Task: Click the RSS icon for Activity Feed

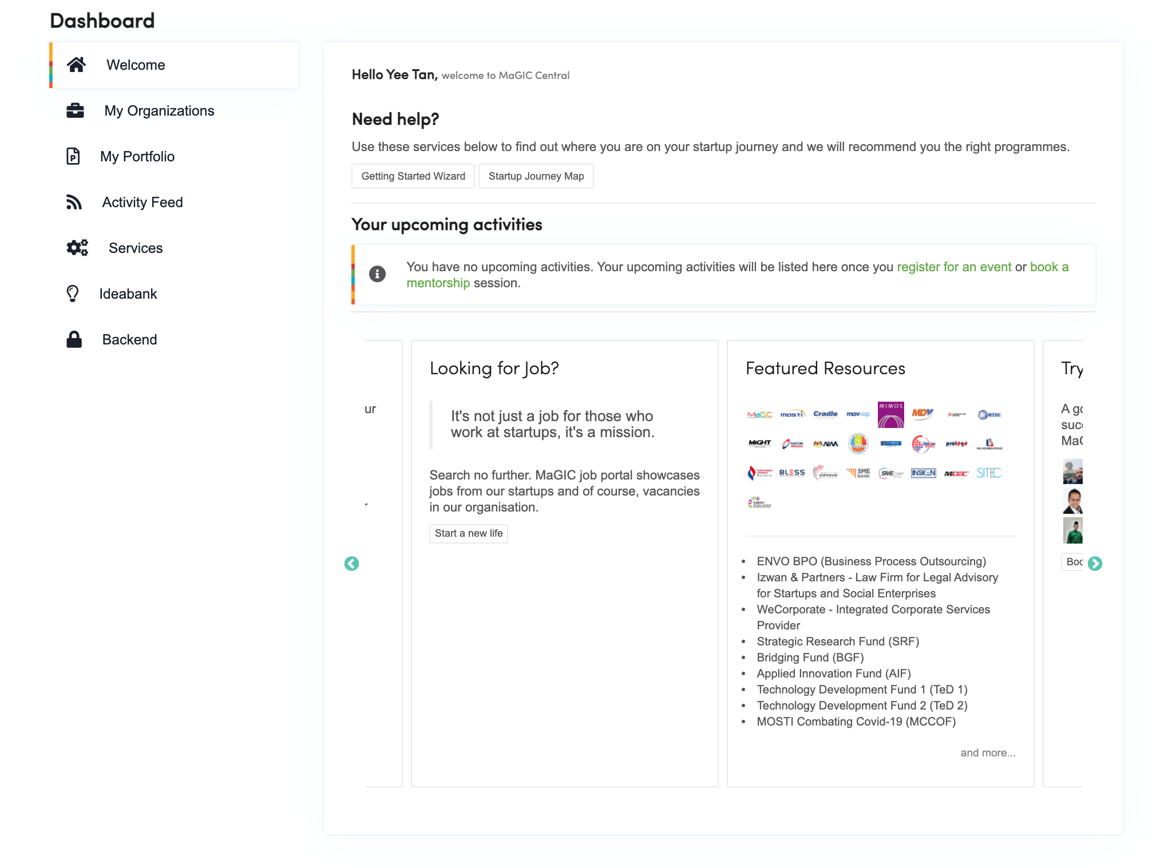Action: pos(74,202)
